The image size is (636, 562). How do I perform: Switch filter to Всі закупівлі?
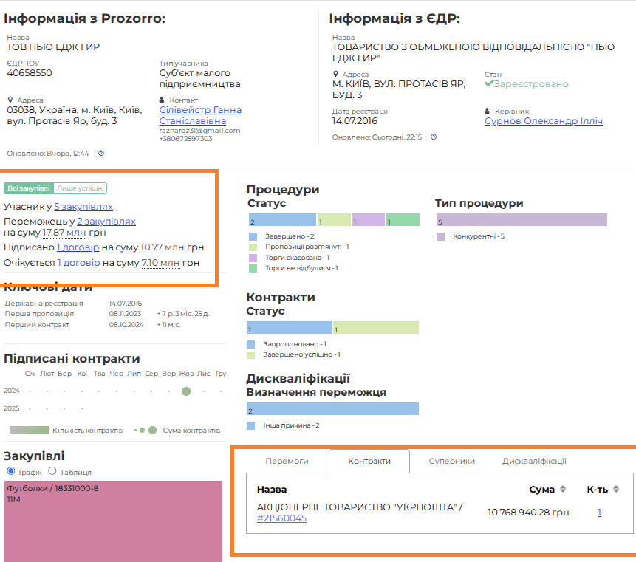coord(29,188)
